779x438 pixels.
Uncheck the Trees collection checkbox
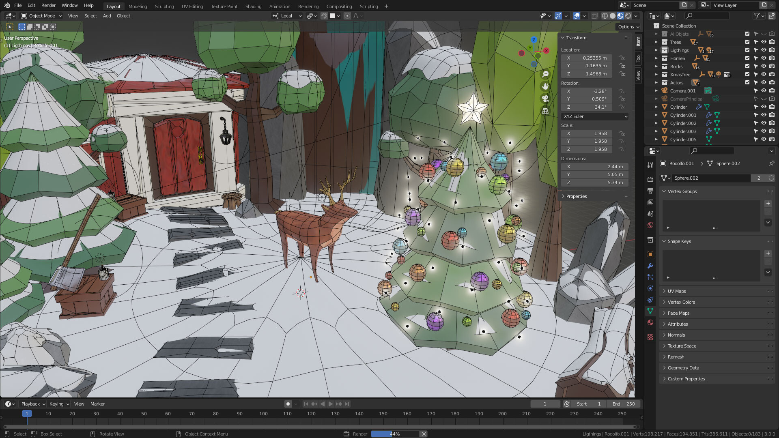pos(747,42)
